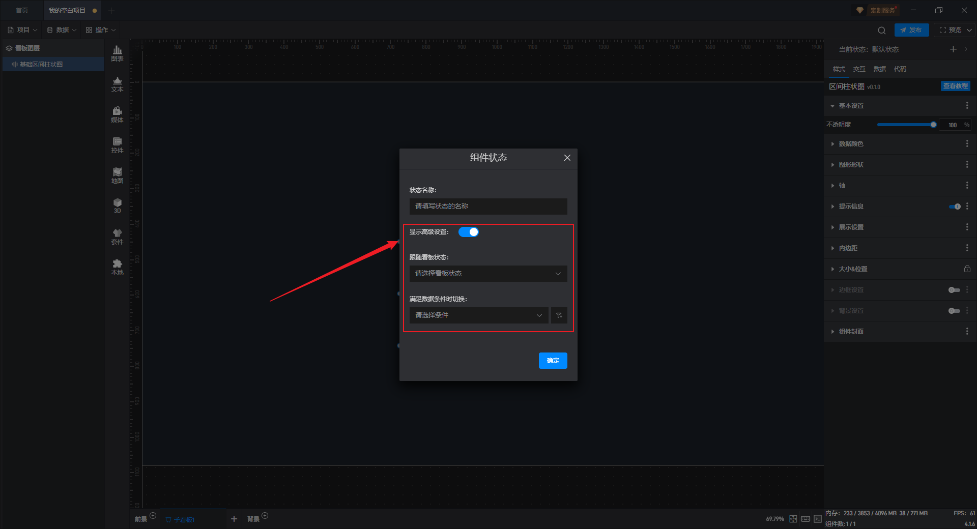
Task: Click the 确定 button
Action: pos(553,361)
